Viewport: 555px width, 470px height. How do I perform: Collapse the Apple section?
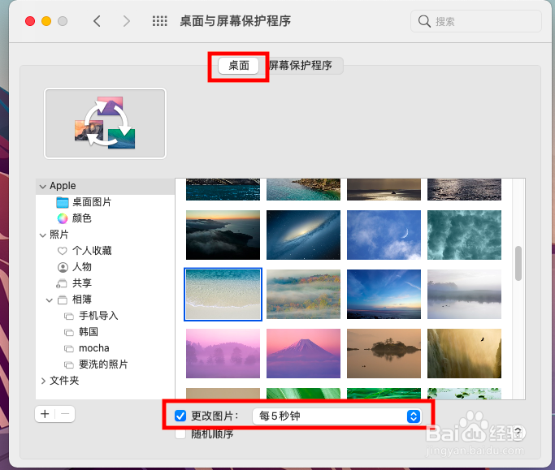click(x=43, y=187)
